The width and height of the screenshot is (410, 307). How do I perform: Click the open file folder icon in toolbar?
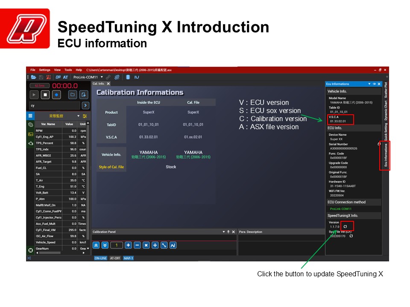click(33, 77)
